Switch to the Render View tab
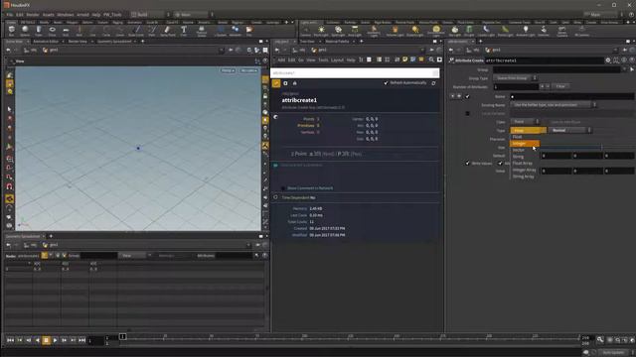The height and width of the screenshot is (357, 636). tap(78, 42)
